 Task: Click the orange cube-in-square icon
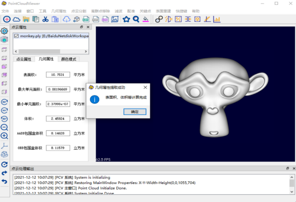197,19
